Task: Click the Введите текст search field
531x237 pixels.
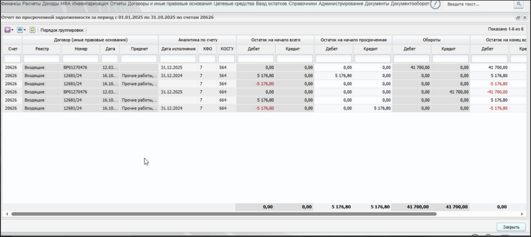Action: coord(478,4)
